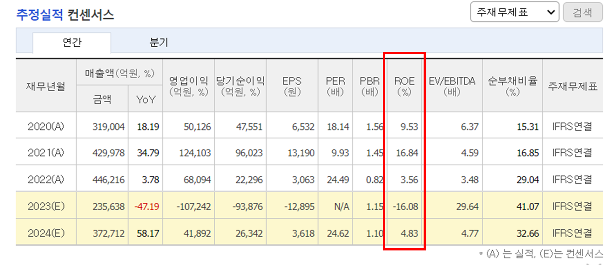Click the 재무년월 column header
Screen dimensions: 614x265
click(46, 86)
